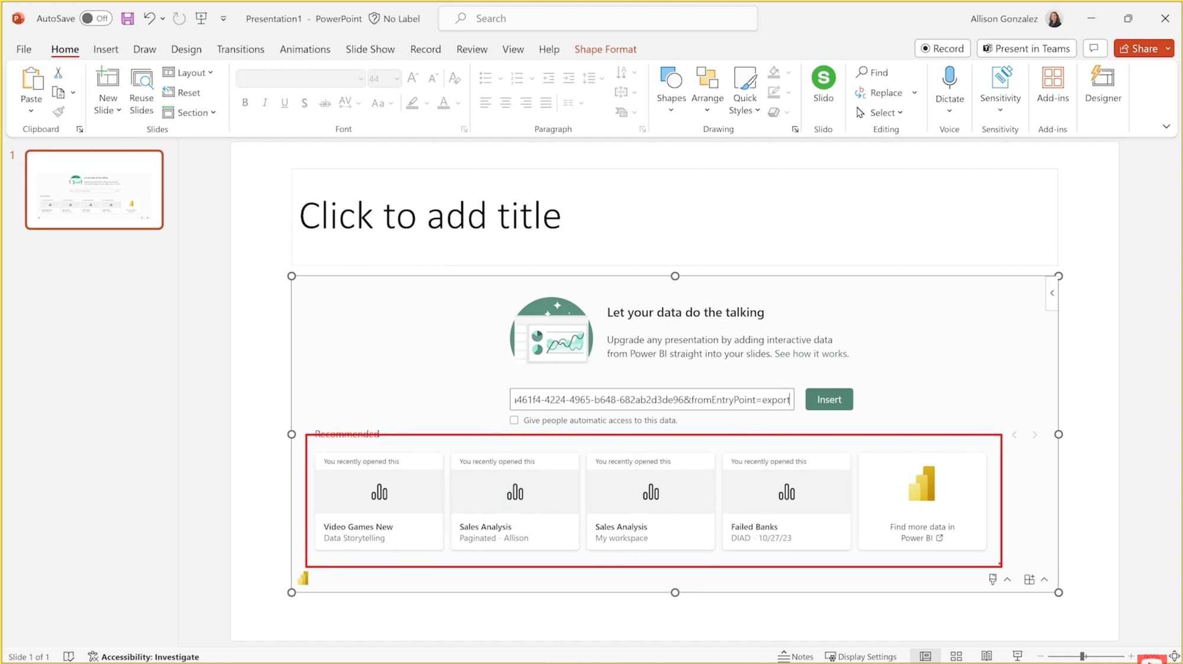Click the Shapes gallery icon
The image size is (1183, 664).
click(671, 77)
